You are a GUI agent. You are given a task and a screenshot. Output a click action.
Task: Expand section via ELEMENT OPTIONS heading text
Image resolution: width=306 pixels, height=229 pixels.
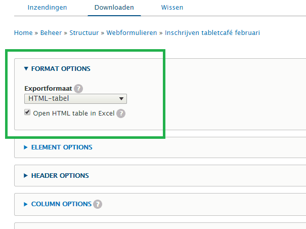tap(62, 147)
